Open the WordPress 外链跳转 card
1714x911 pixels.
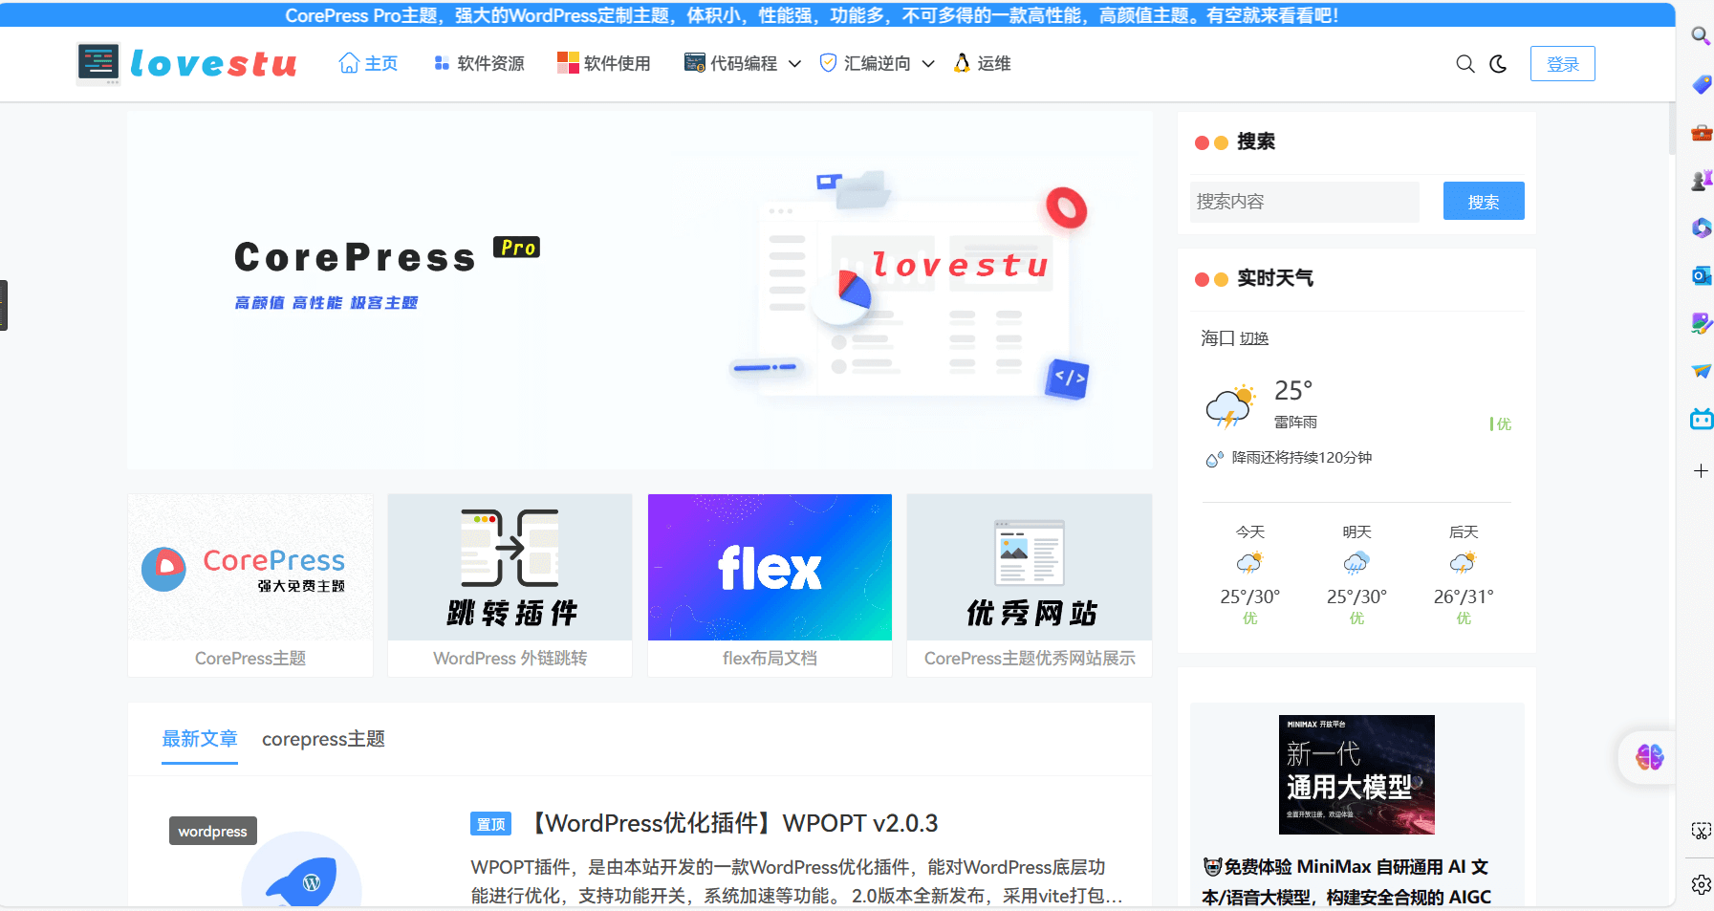pos(510,585)
